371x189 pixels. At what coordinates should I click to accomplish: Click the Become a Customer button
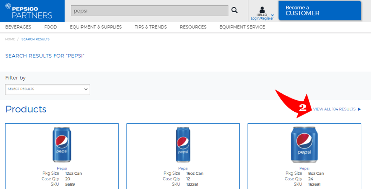point(320,10)
